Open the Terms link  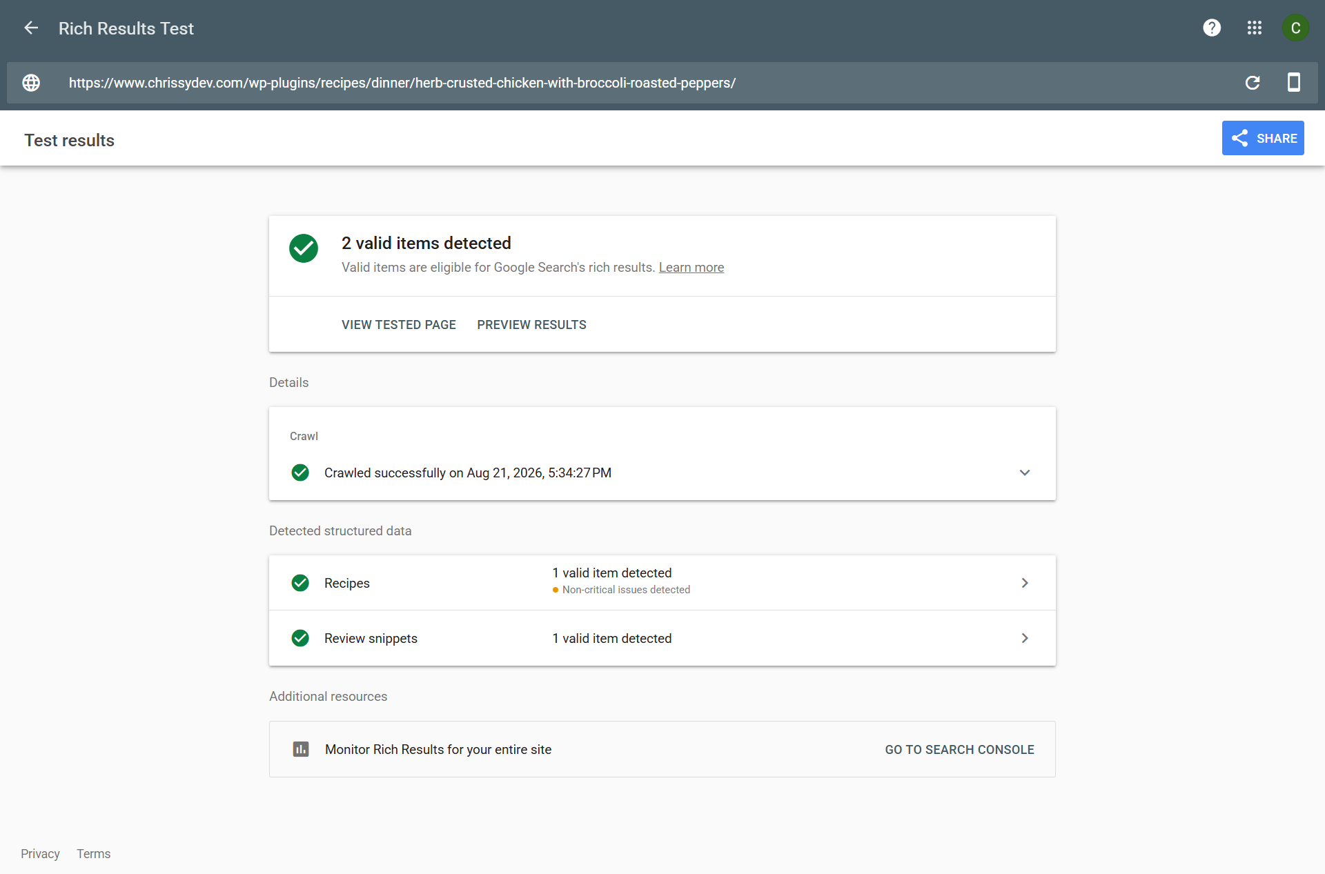tap(93, 854)
